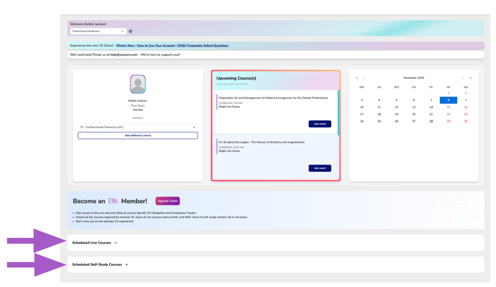Join event for Medical Emergencies course
Screen dimensions: 496x287
(x=320, y=124)
